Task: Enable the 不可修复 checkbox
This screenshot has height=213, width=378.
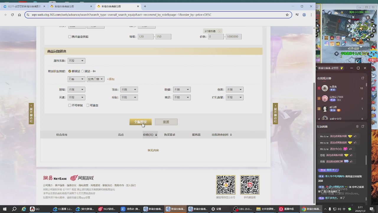Action: pos(70,105)
